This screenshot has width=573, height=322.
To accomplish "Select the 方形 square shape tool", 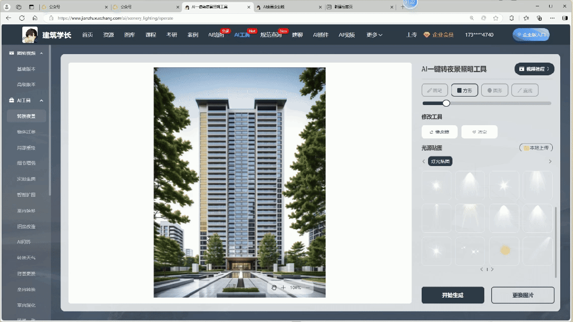I will [465, 90].
